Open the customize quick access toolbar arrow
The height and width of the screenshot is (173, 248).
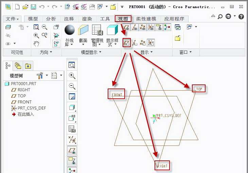tap(122, 7)
